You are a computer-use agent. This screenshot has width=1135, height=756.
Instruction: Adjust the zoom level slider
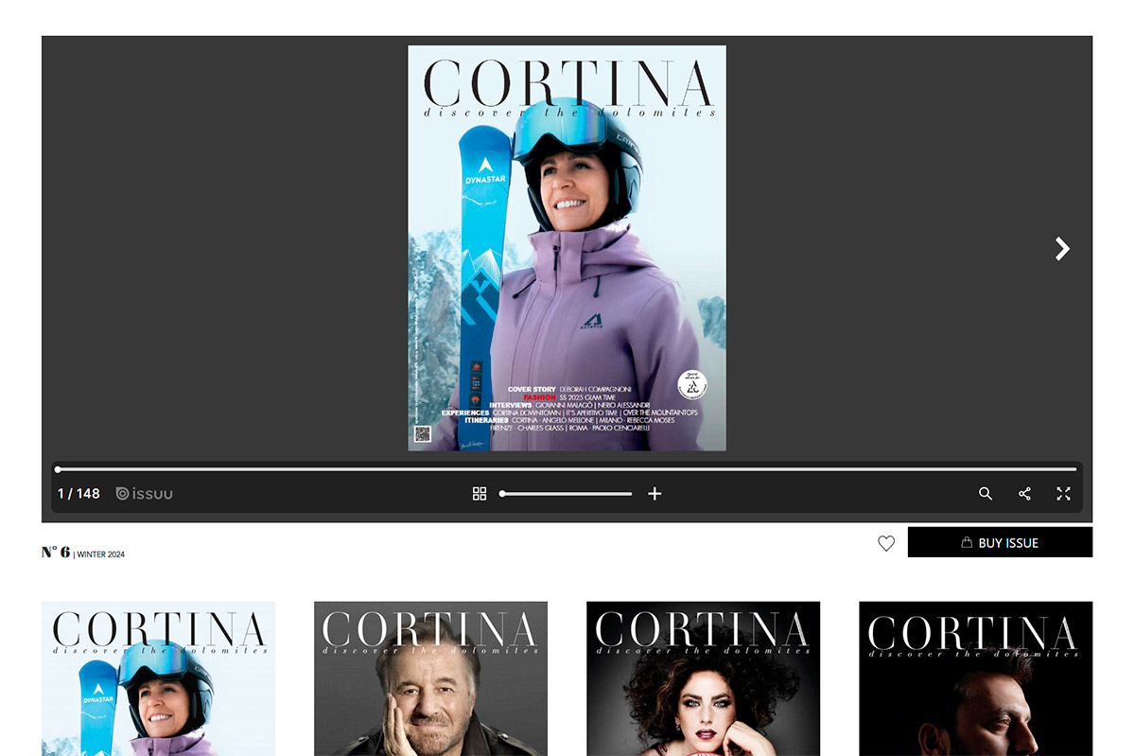coord(567,494)
